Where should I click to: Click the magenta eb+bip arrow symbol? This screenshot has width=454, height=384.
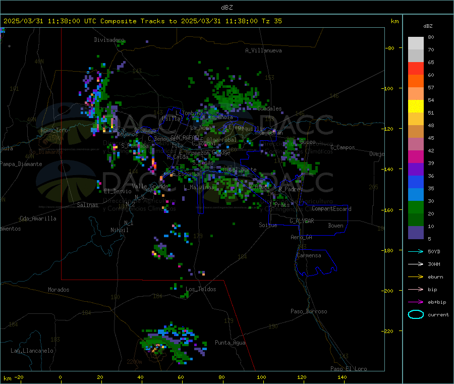click(416, 302)
